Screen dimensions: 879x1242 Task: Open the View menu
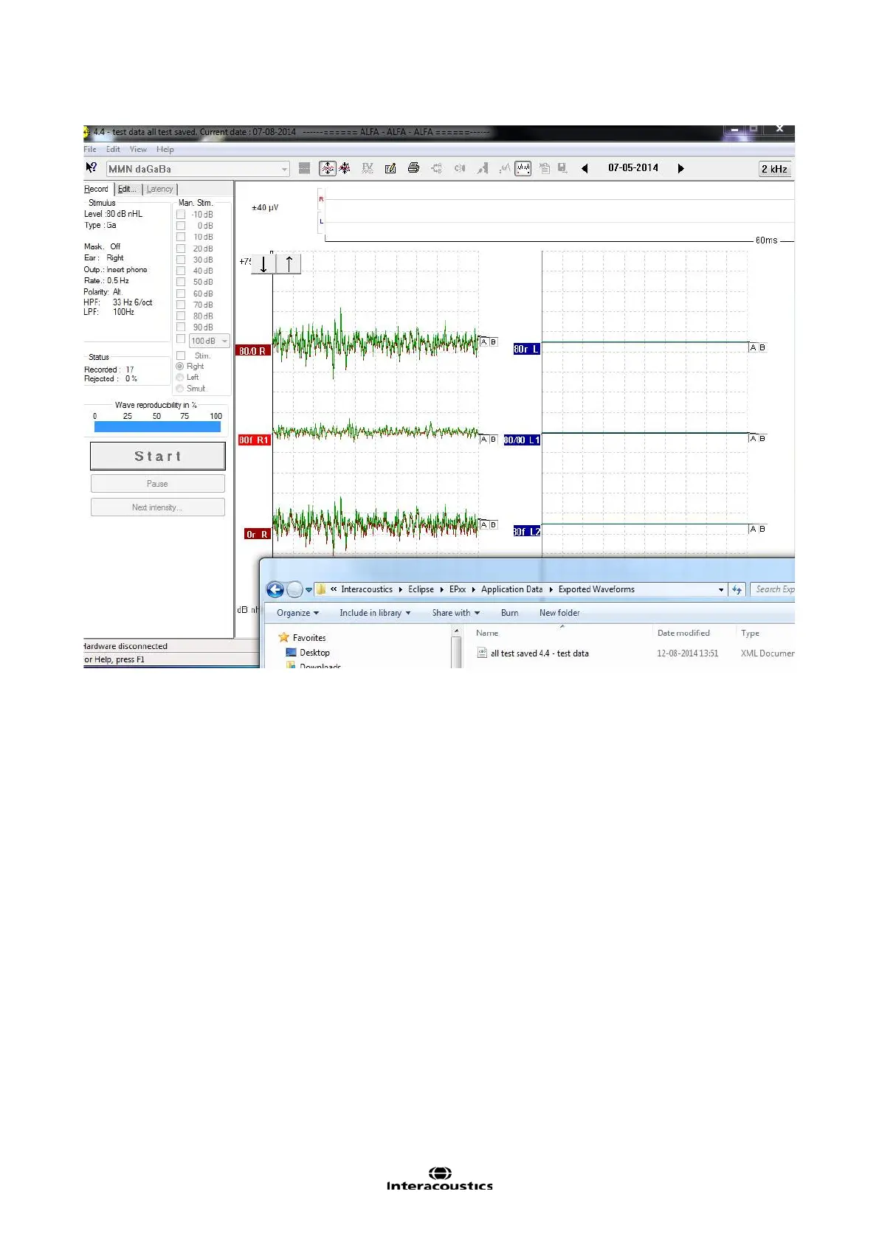[138, 149]
